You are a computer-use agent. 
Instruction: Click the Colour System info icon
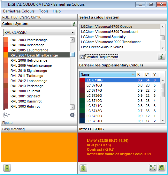click(x=74, y=24)
